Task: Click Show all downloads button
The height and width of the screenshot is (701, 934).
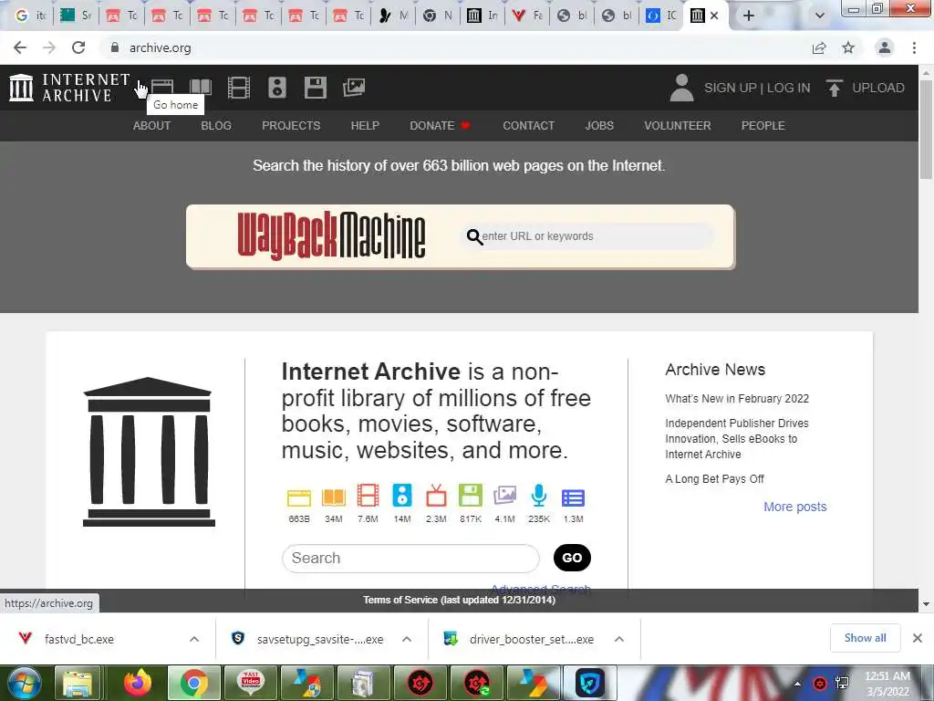Action: tap(865, 638)
